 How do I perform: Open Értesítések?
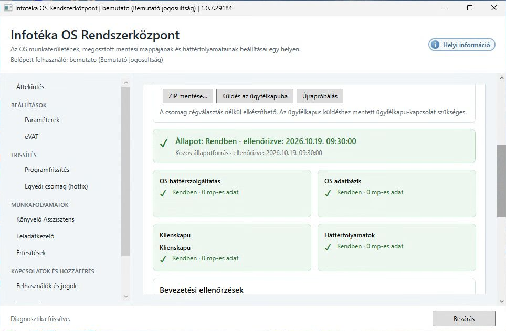coord(31,253)
